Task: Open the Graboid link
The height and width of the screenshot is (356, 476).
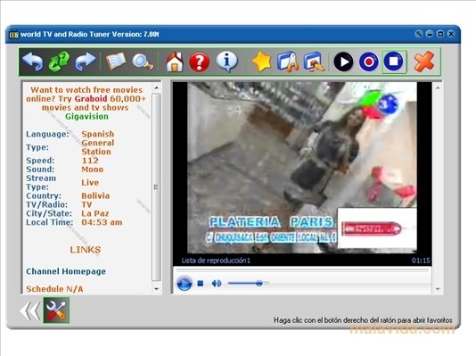Action: coord(91,99)
